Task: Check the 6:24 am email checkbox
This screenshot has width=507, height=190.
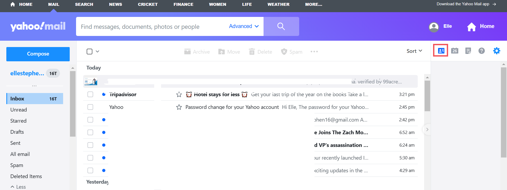Action: (x=90, y=145)
